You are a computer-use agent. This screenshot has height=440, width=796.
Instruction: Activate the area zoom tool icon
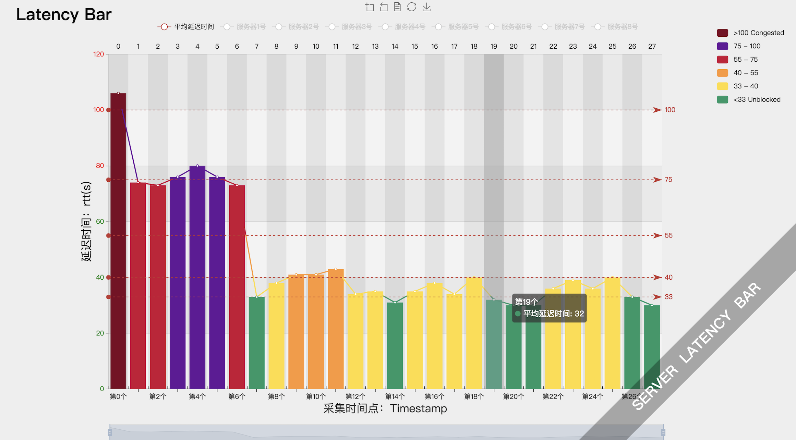click(x=369, y=7)
